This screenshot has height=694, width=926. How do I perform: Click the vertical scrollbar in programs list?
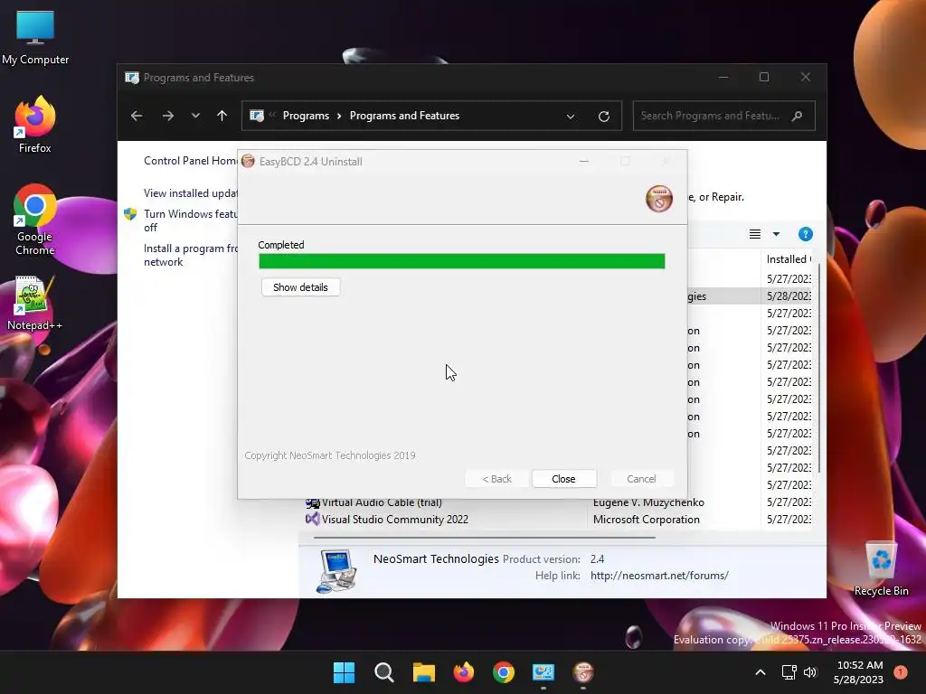pyautogui.click(x=819, y=367)
